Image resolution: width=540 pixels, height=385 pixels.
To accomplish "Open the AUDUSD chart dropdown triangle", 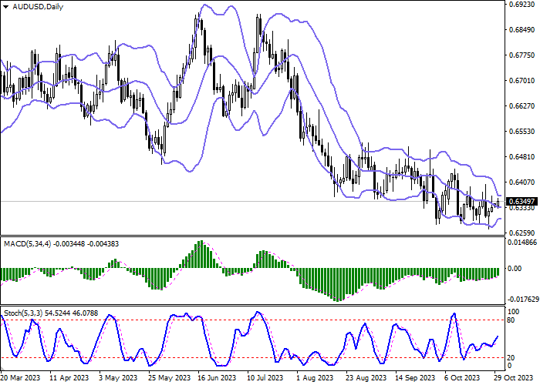I will pyautogui.click(x=6, y=7).
